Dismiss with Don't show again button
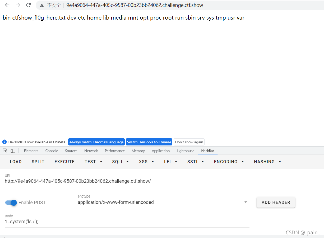This screenshot has height=238, width=324. (x=189, y=142)
